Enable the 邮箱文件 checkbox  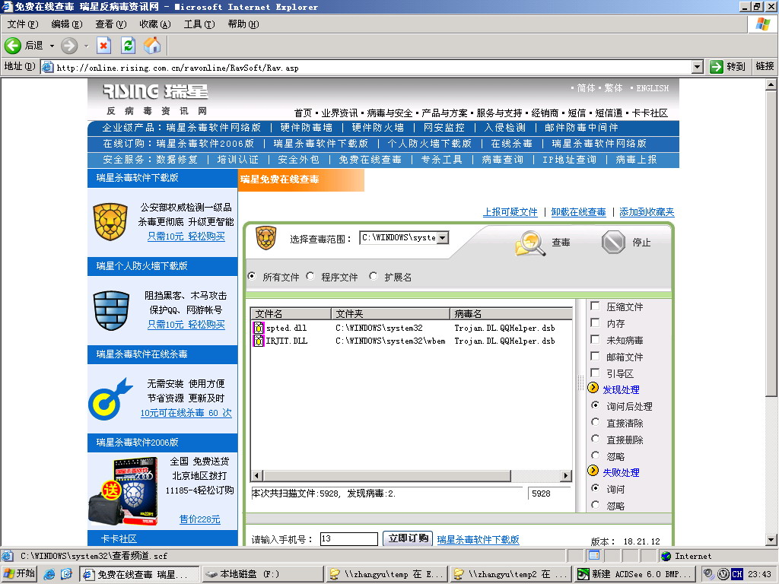point(595,356)
